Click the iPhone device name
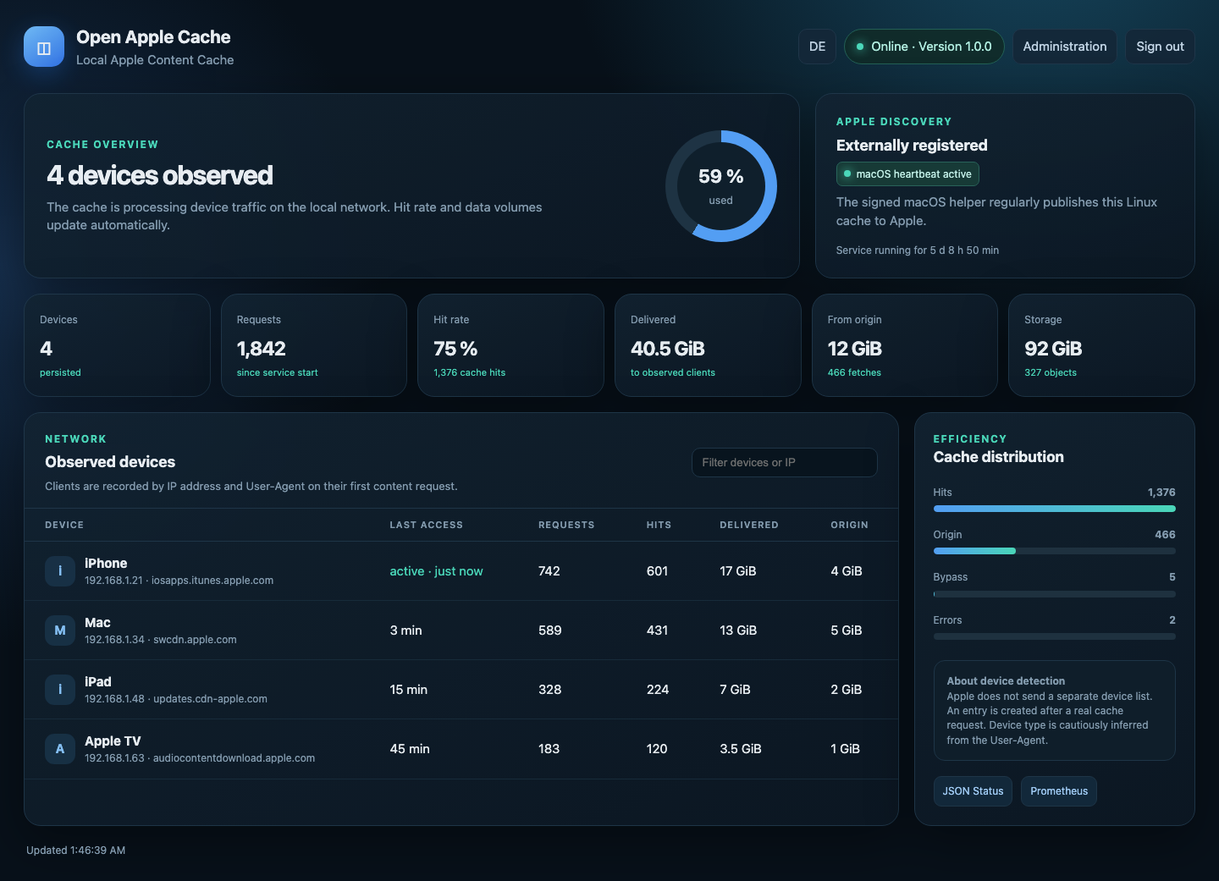Screen dimensions: 1219x881 [106, 564]
